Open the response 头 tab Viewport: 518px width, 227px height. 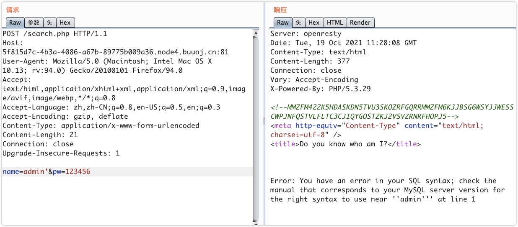(298, 23)
